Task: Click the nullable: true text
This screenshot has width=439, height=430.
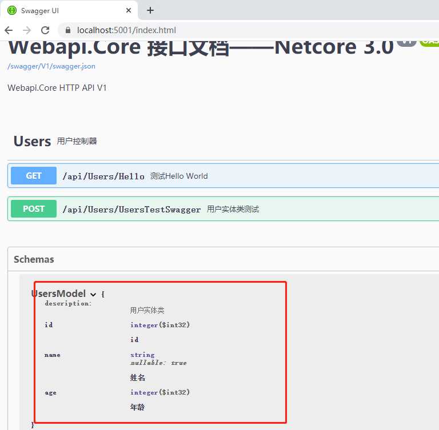Action: click(158, 363)
